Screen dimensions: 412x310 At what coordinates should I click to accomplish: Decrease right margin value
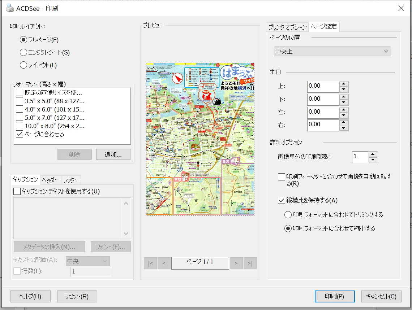(x=344, y=127)
